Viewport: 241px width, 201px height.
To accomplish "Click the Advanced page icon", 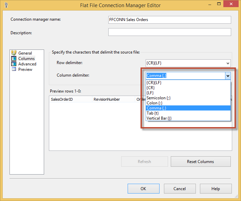I will point(14,64).
